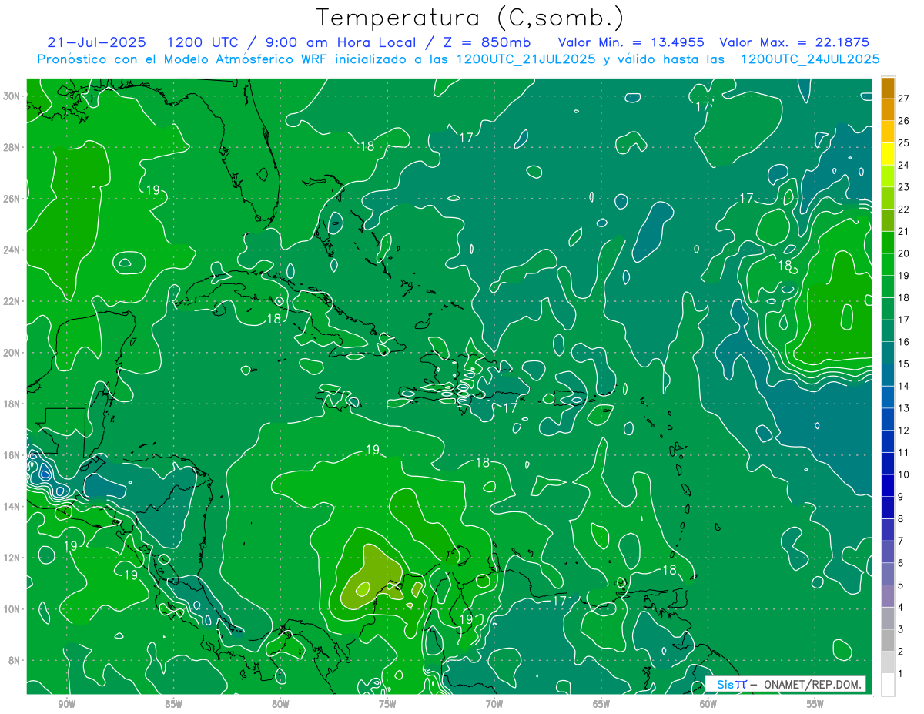The width and height of the screenshot is (924, 714).
Task: Click legend value 6
Action: (x=901, y=563)
